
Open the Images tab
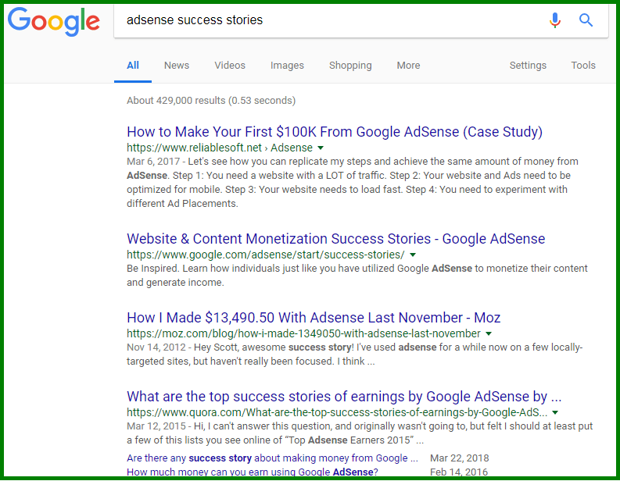tap(287, 65)
